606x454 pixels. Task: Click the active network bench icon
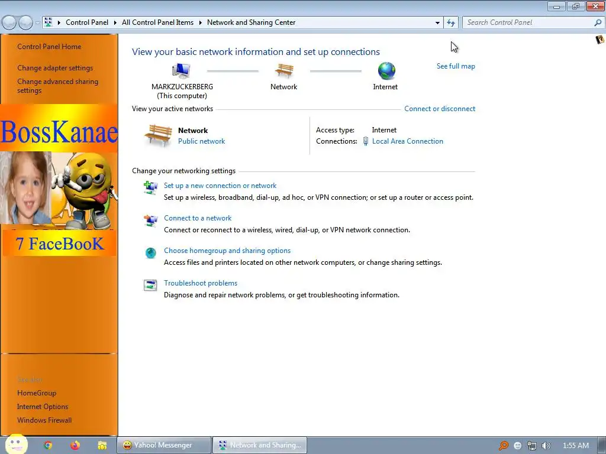pos(159,135)
